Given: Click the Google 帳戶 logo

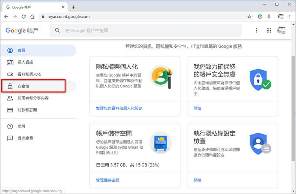Looking at the screenshot, I should pos(22,30).
